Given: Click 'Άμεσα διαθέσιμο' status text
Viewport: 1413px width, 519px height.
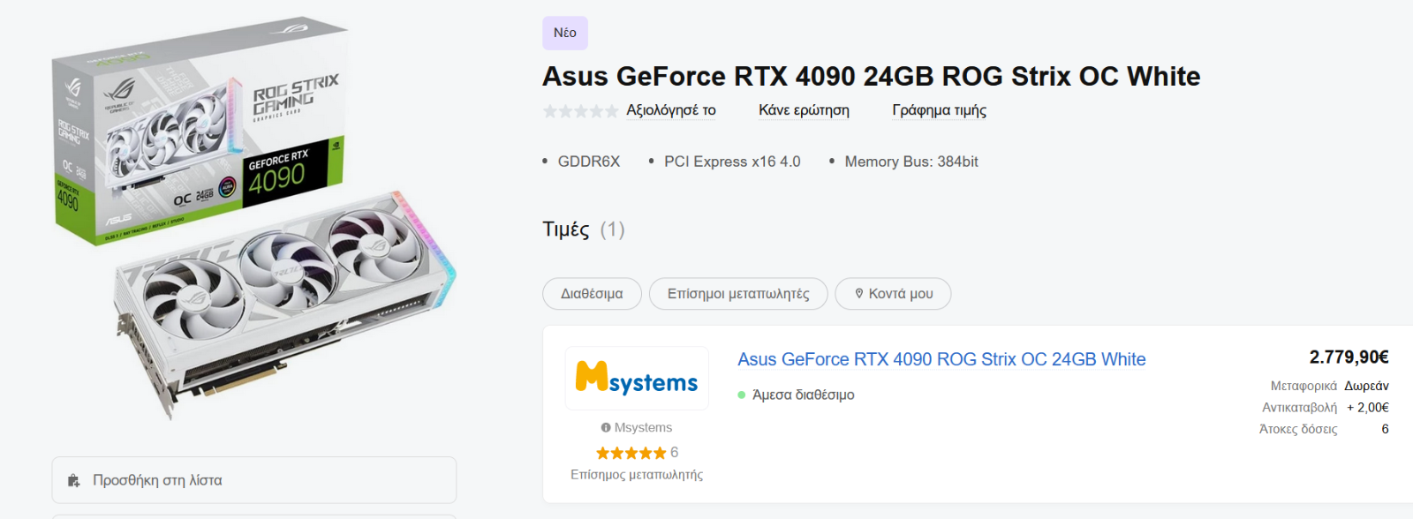Looking at the screenshot, I should (803, 395).
